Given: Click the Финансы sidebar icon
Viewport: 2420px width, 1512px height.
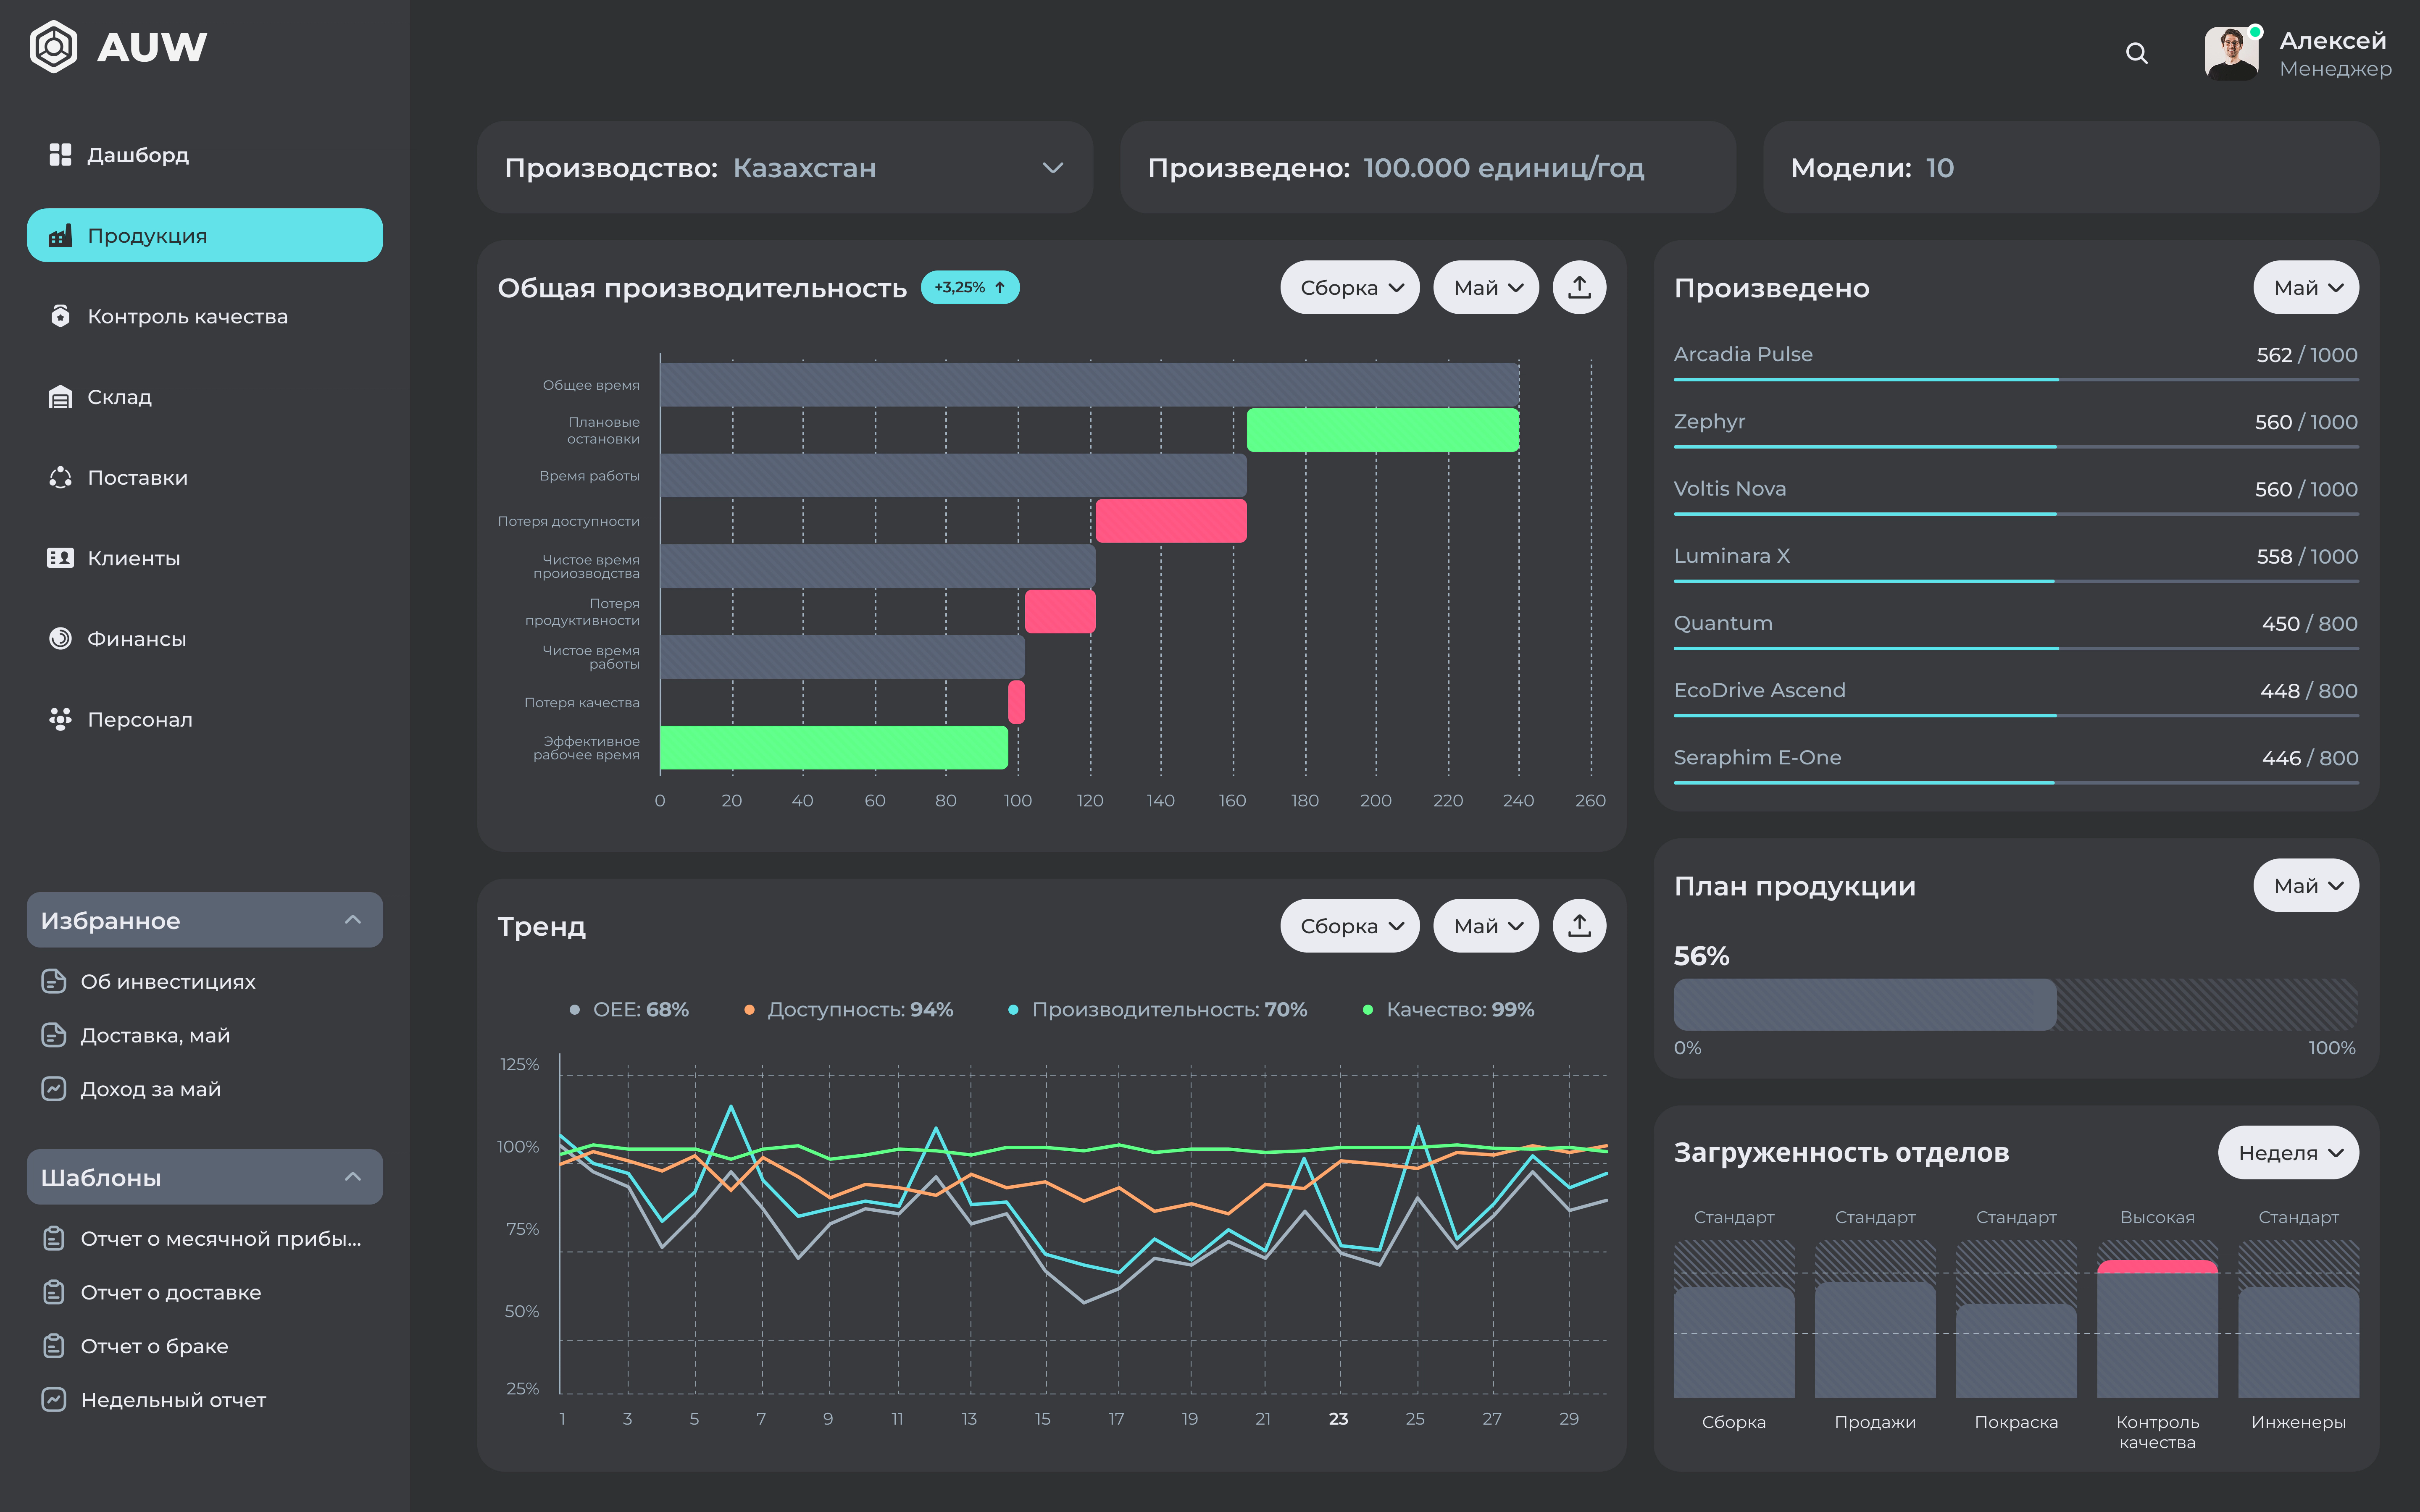Looking at the screenshot, I should point(60,639).
